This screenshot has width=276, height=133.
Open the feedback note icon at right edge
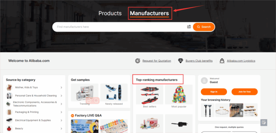[x=264, y=122]
